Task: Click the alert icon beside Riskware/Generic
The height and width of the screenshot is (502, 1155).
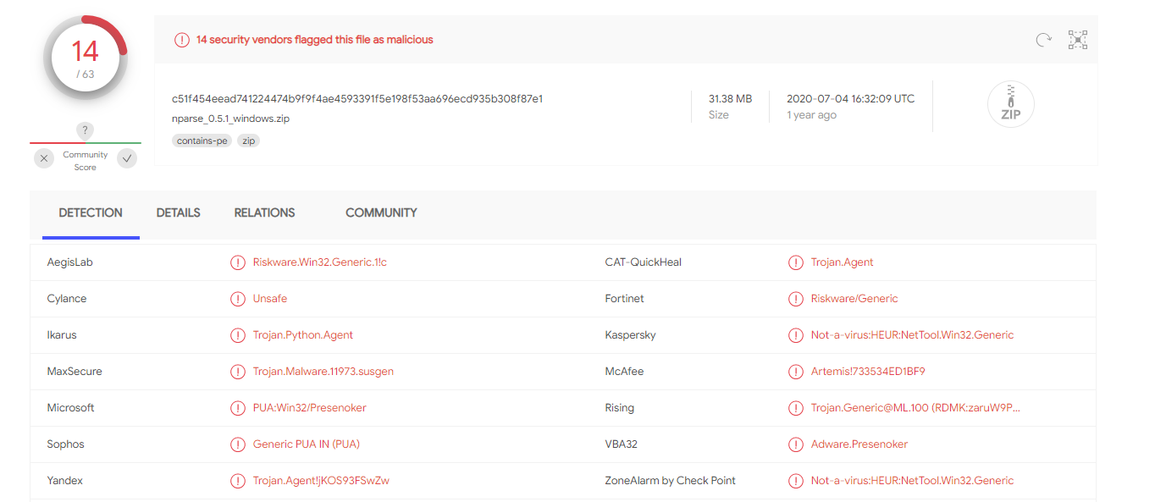Action: 796,299
